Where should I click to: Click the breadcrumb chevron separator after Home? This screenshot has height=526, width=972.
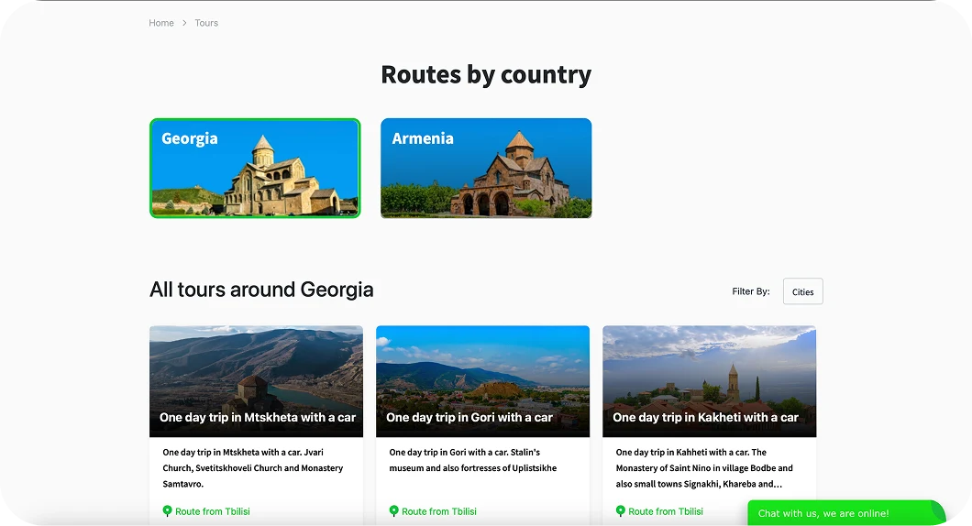[x=184, y=23]
